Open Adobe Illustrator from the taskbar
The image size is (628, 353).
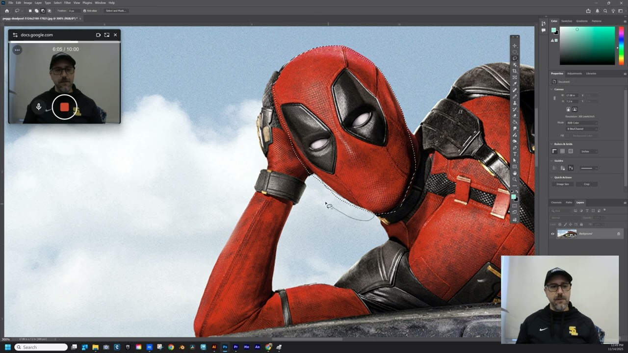pyautogui.click(x=214, y=347)
